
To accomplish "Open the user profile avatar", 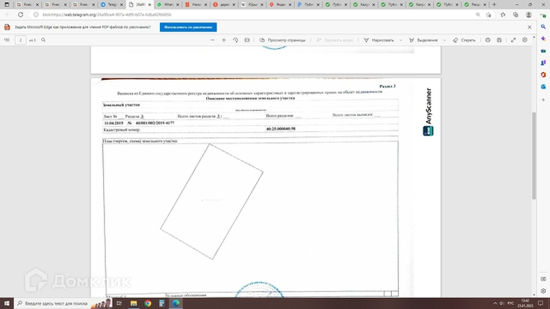I will pyautogui.click(x=529, y=15).
